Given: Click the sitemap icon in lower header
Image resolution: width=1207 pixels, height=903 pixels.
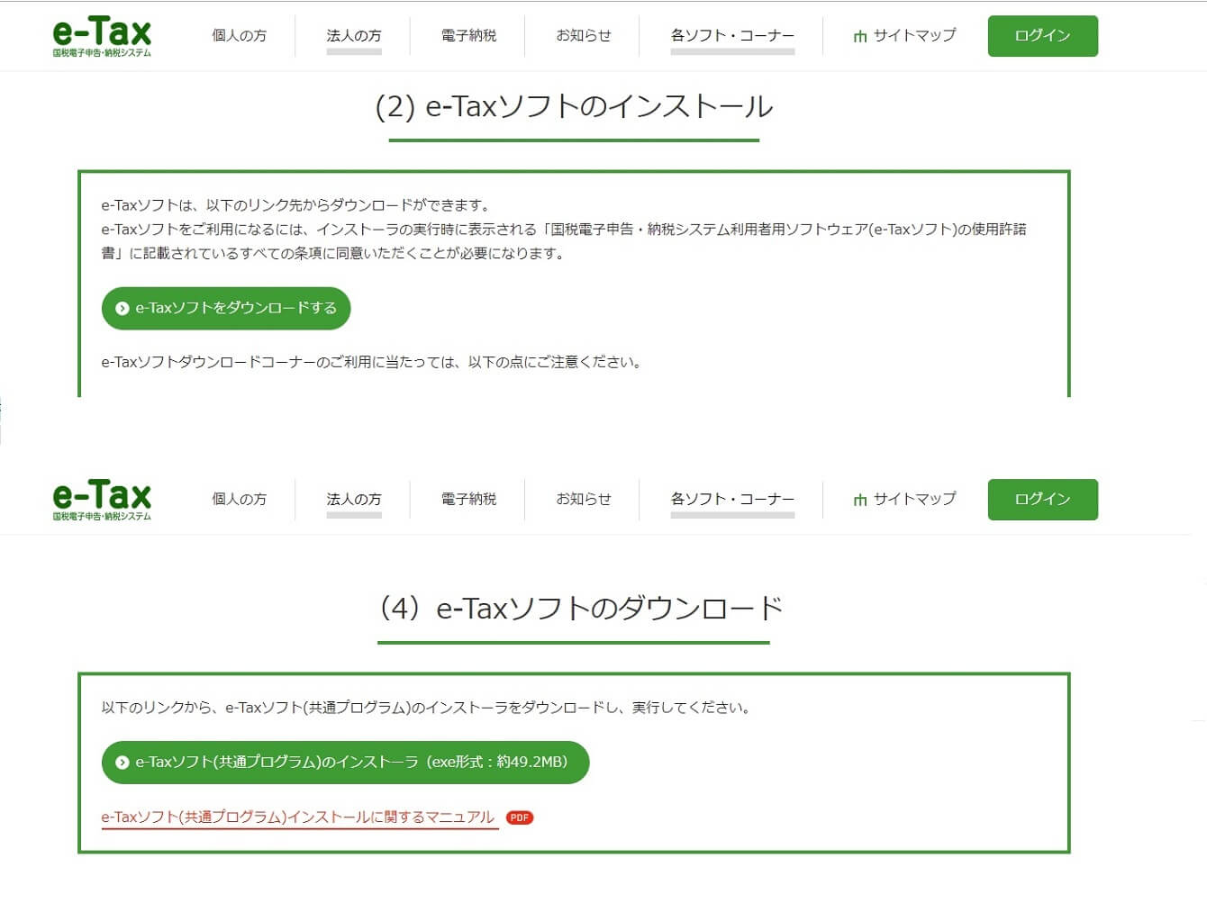Looking at the screenshot, I should [x=860, y=500].
